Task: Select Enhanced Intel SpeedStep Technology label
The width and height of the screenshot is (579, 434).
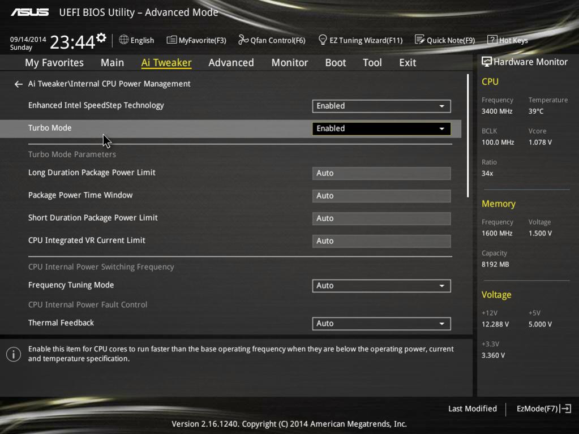Action: pyautogui.click(x=96, y=106)
